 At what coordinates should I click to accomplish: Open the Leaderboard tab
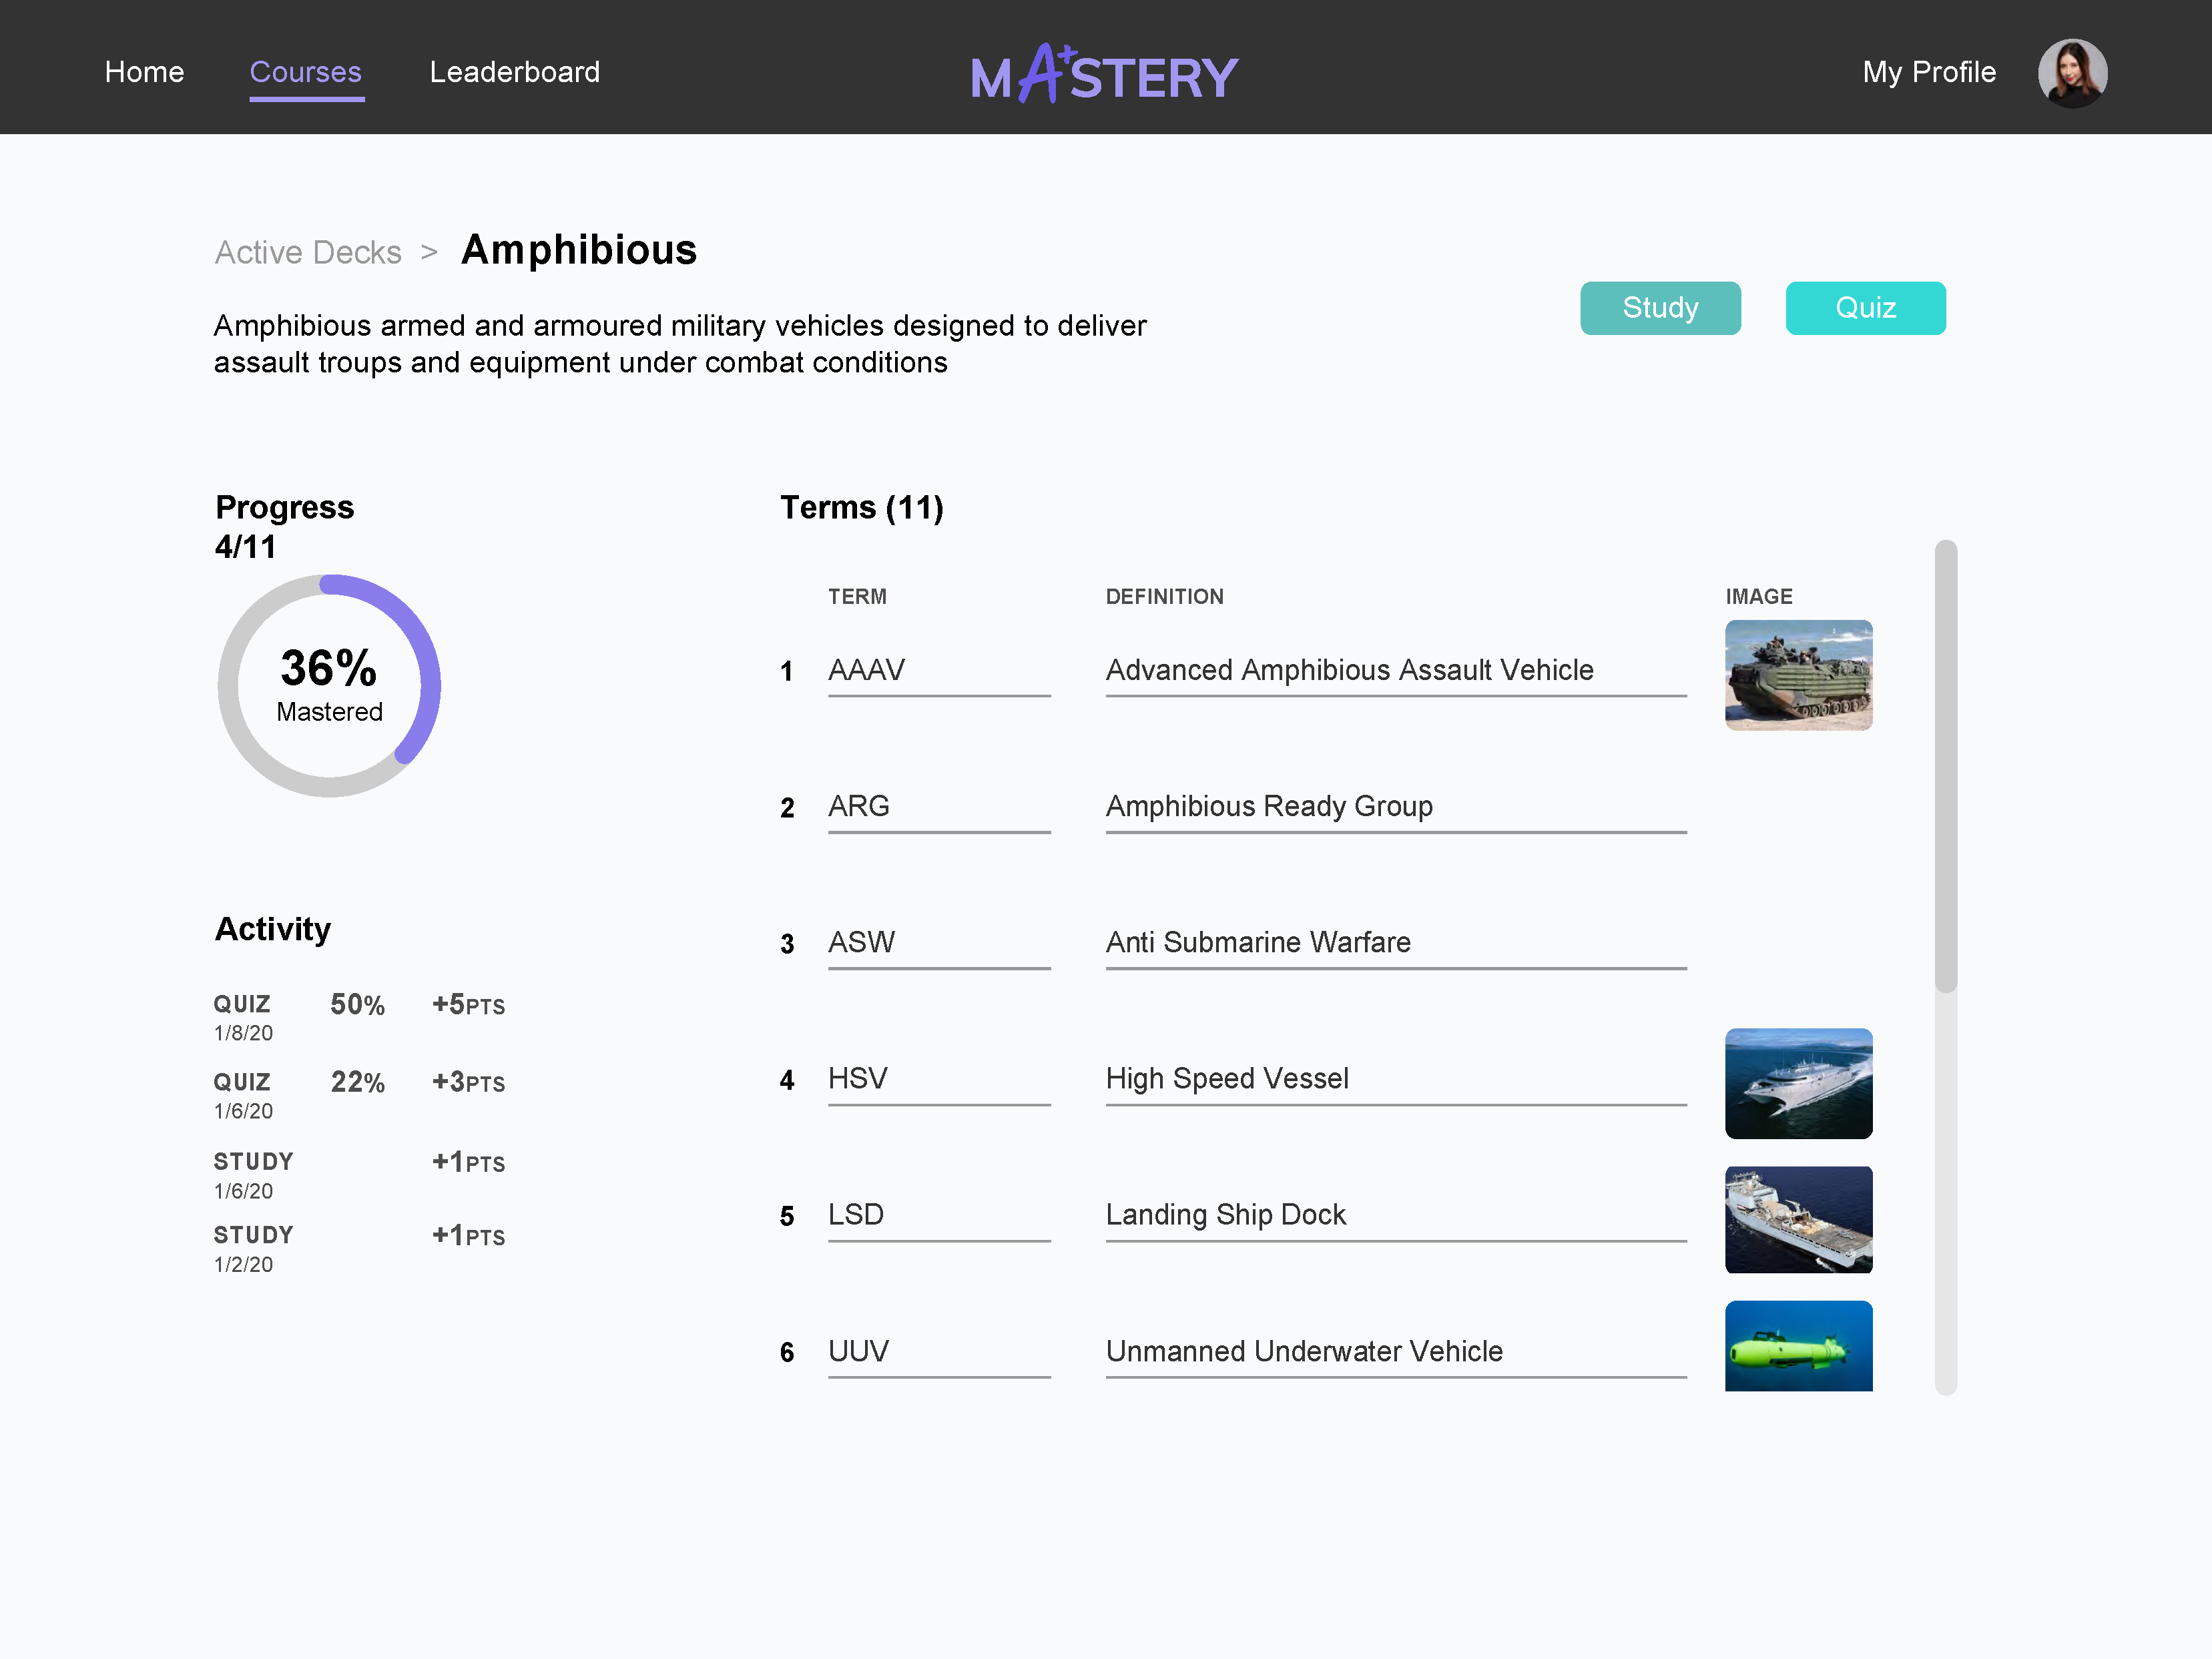pos(514,72)
